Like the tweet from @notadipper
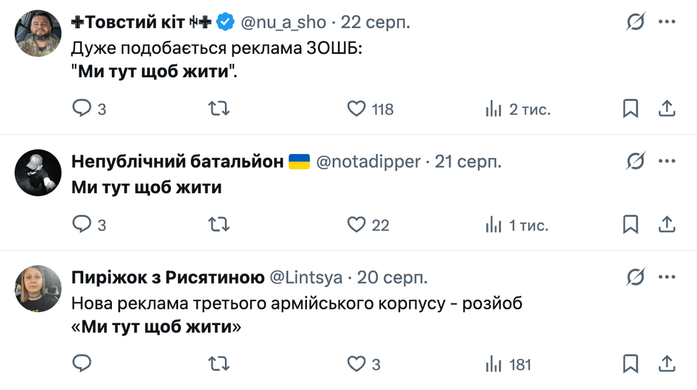Screen dimensions: 697x390 pyautogui.click(x=356, y=224)
